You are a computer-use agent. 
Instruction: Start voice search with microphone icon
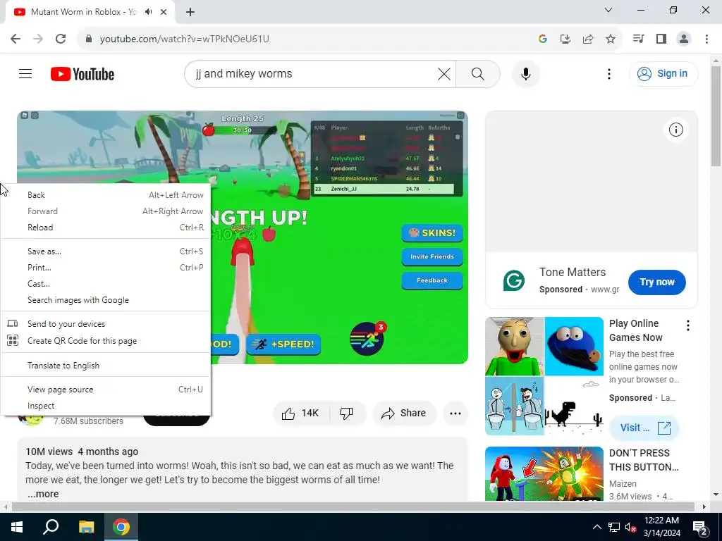[526, 74]
